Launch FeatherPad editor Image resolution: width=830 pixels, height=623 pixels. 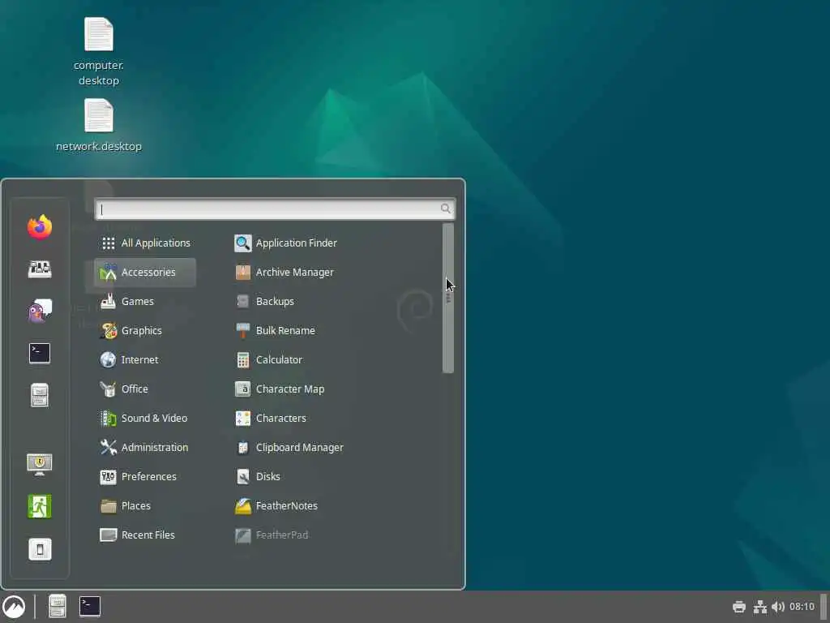[x=272, y=535]
